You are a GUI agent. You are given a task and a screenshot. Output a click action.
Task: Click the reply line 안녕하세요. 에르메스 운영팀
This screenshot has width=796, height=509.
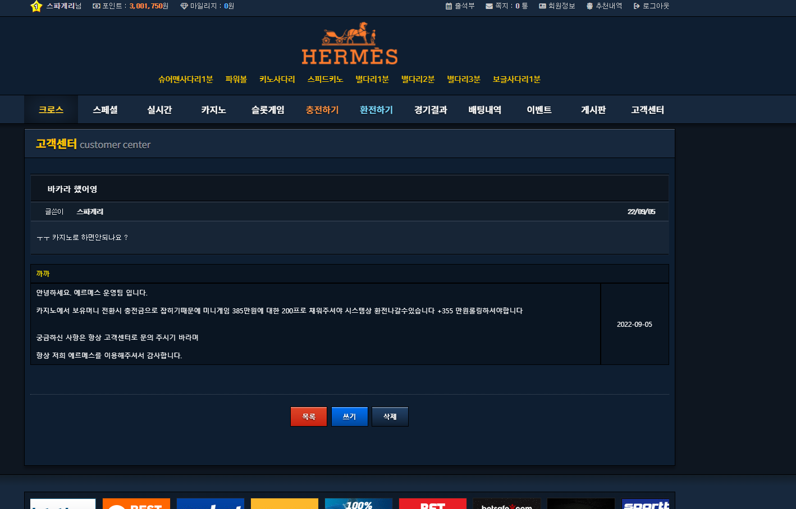pyautogui.click(x=92, y=293)
